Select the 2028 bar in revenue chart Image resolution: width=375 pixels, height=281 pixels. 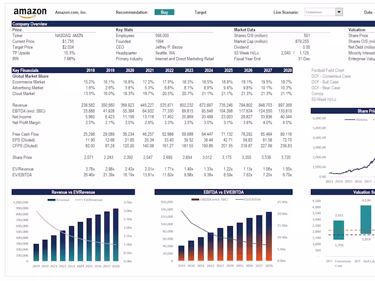click(x=116, y=235)
